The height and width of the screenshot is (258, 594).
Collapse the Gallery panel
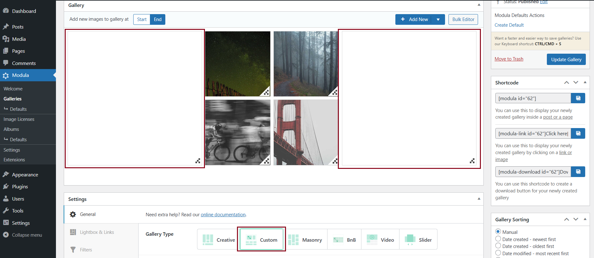coord(479,5)
